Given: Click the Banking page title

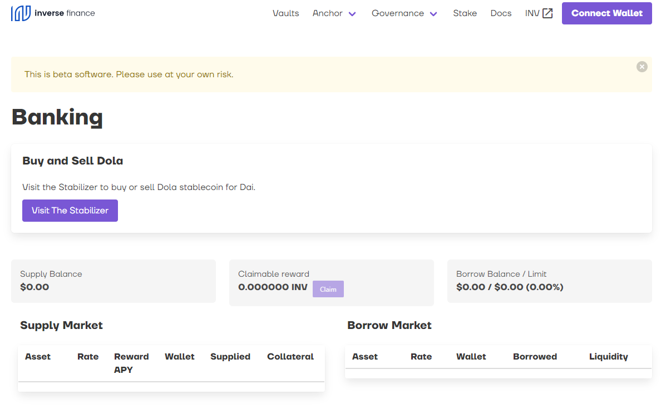Looking at the screenshot, I should click(x=57, y=117).
